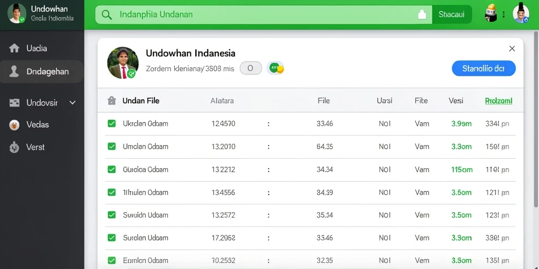Click the Indanphia Undanan search field
Image resolution: width=539 pixels, height=269 pixels.
coord(263,14)
